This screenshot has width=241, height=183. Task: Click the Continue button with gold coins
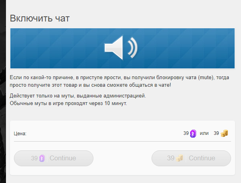[x=191, y=158]
